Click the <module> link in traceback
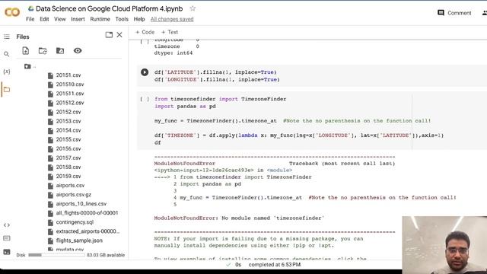The image size is (487, 274). click(279, 170)
